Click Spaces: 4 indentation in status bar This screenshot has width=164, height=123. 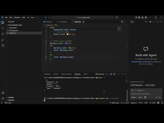tap(134, 103)
